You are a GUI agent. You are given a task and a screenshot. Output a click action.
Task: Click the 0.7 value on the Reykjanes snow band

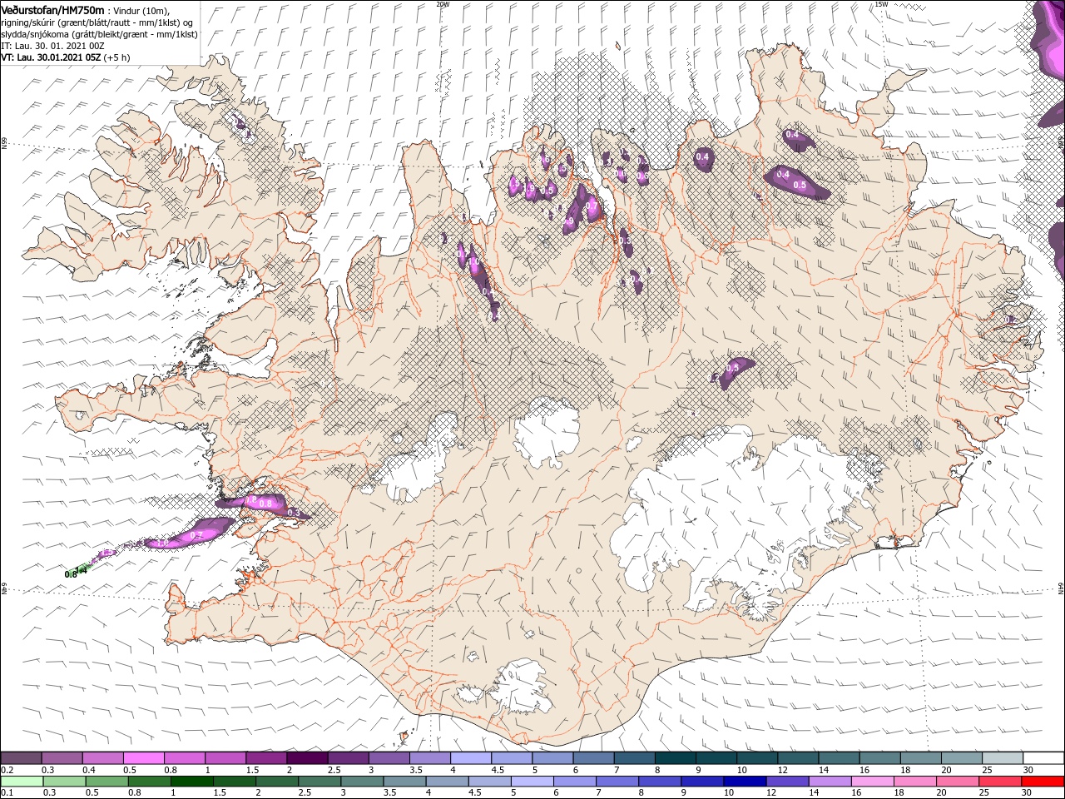pyautogui.click(x=197, y=535)
